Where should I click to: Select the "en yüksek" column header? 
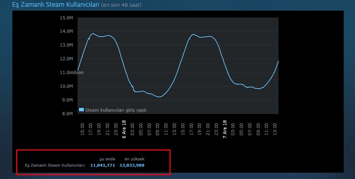pyautogui.click(x=135, y=159)
